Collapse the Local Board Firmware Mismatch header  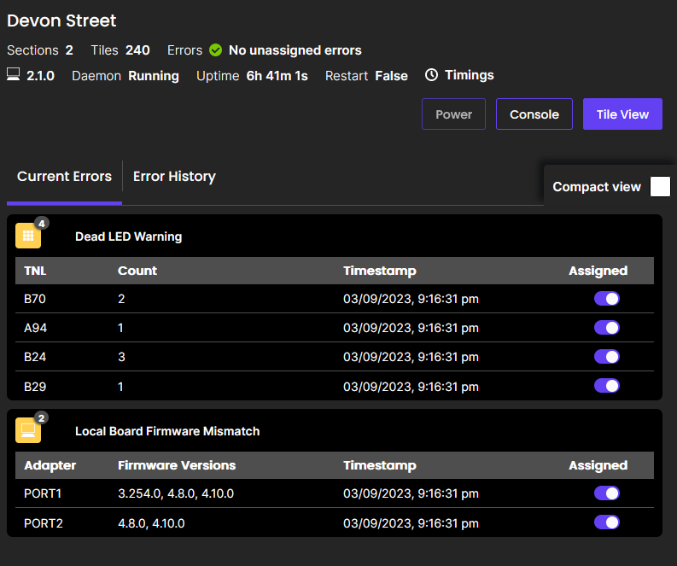[167, 431]
